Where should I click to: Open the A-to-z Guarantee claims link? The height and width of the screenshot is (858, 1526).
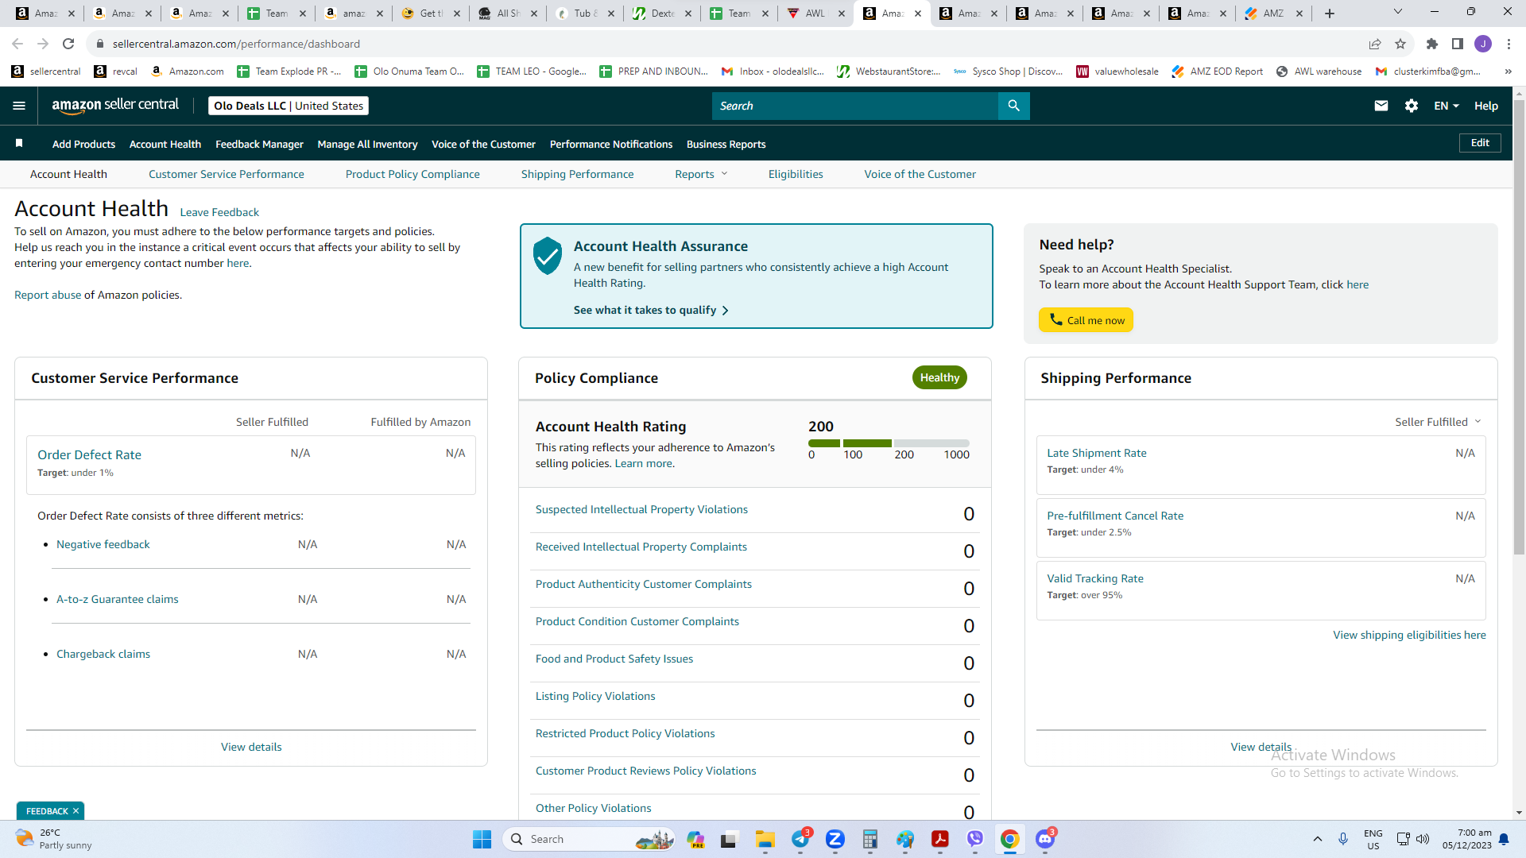click(117, 599)
